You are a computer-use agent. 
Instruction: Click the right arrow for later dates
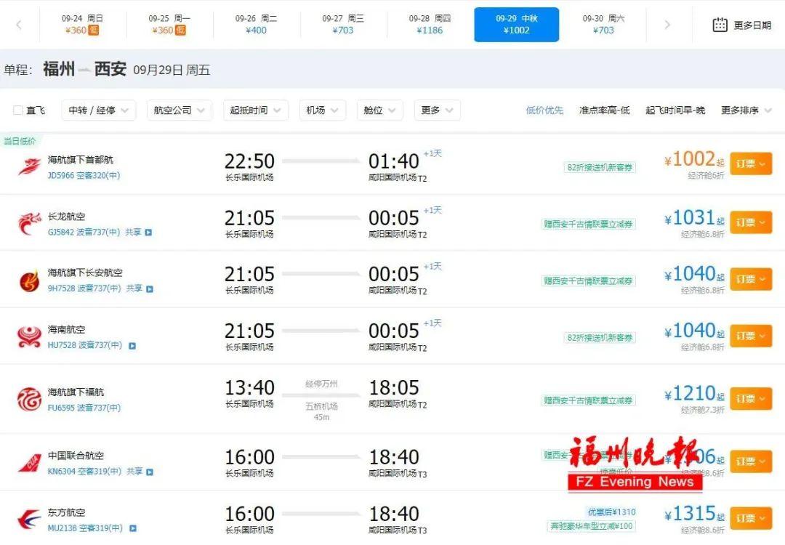(x=668, y=24)
